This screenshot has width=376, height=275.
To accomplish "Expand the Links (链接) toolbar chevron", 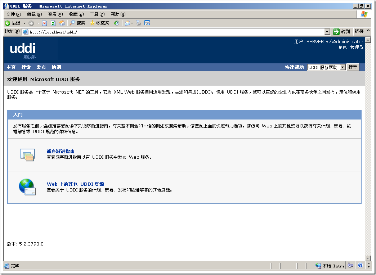I will (368, 31).
